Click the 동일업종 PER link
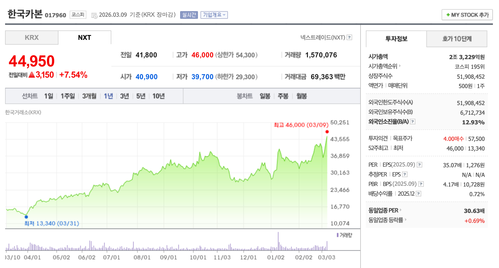 point(383,210)
